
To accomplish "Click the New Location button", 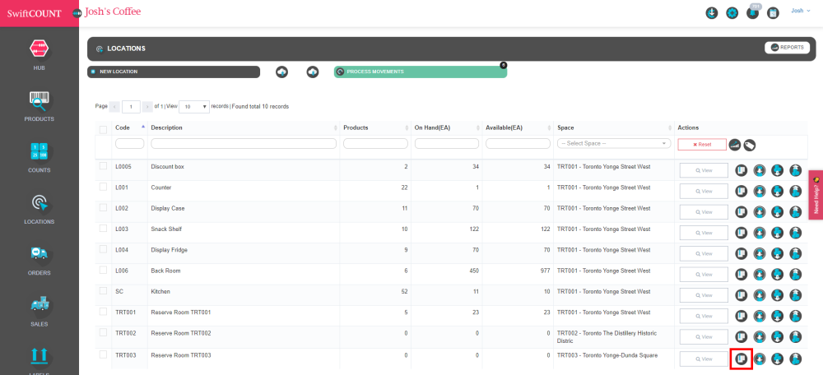I will point(173,72).
